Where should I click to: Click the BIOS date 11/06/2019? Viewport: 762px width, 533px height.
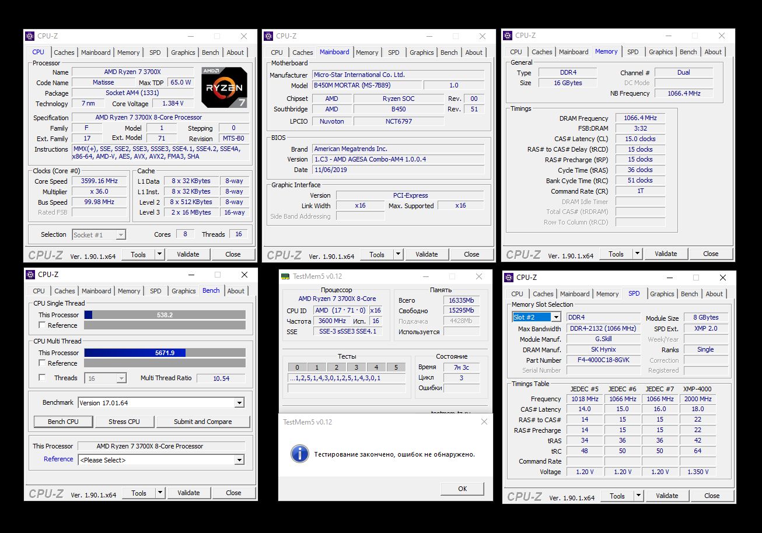398,170
